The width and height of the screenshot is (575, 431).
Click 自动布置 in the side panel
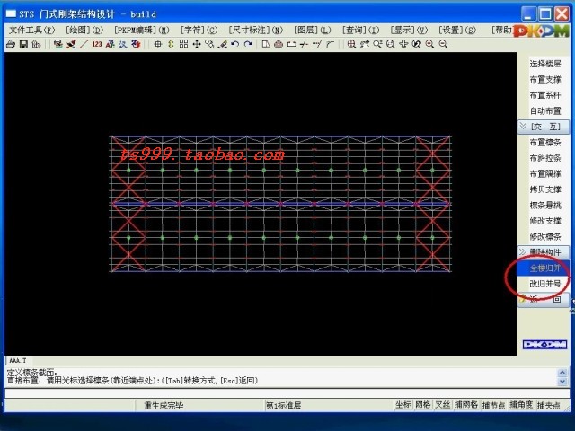click(545, 110)
